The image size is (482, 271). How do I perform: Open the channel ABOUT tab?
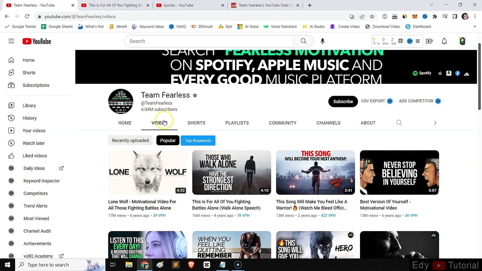(x=368, y=123)
